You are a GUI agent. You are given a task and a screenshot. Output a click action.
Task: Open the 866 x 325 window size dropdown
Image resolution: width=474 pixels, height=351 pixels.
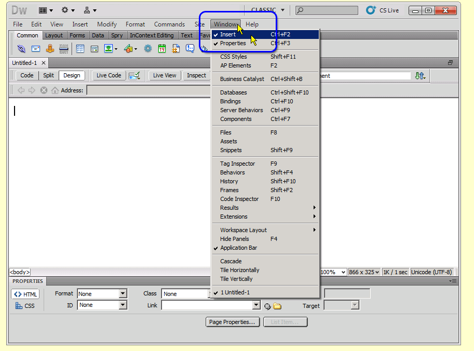pyautogui.click(x=364, y=272)
